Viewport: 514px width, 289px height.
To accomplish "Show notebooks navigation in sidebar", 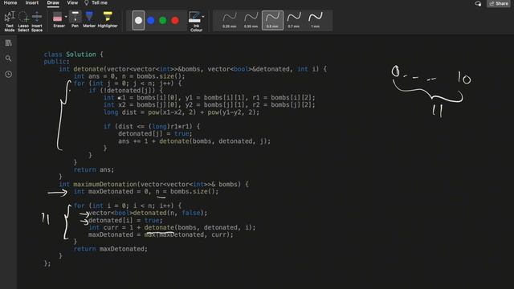I will click(x=9, y=43).
